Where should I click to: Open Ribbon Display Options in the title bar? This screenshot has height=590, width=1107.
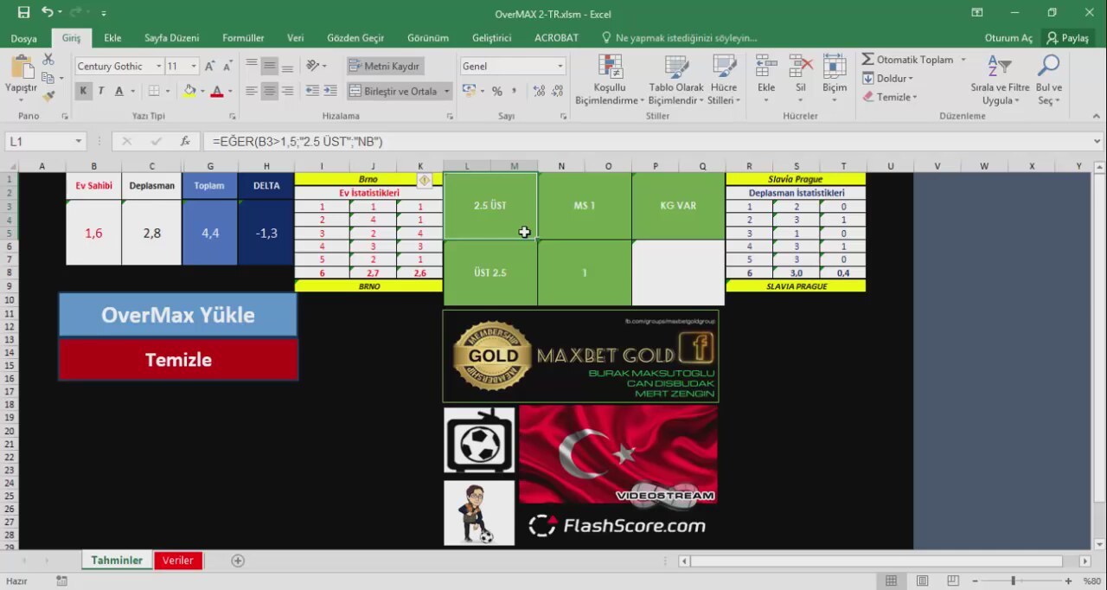coord(976,13)
